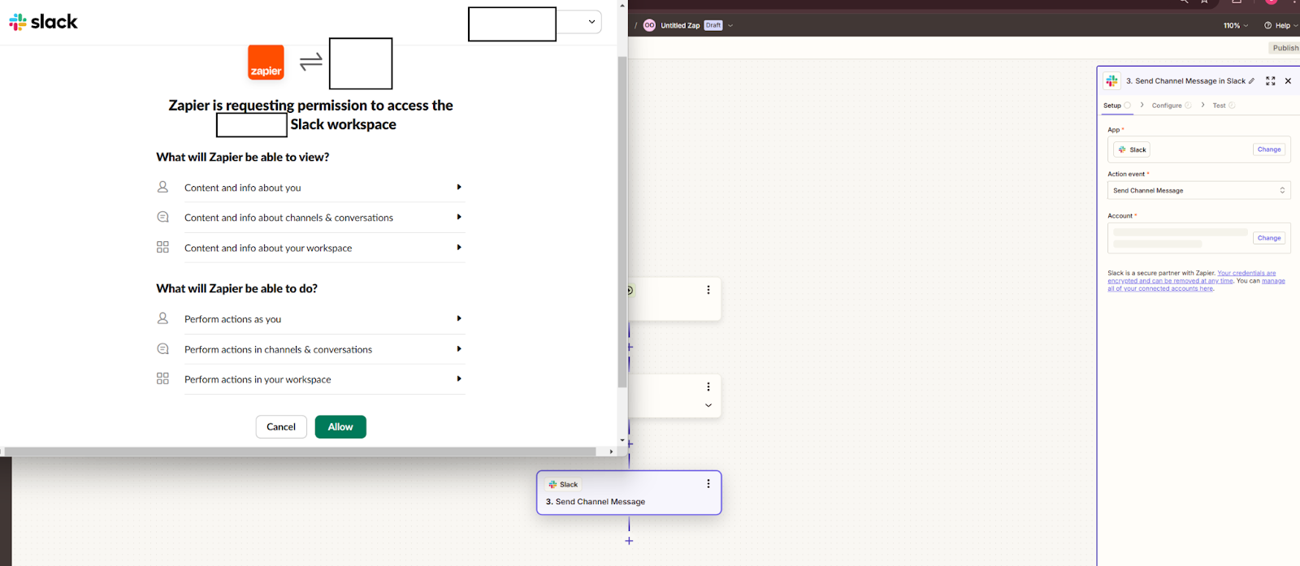Click the permission window vertical scrollbar
This screenshot has width=1300, height=566.
[622, 222]
